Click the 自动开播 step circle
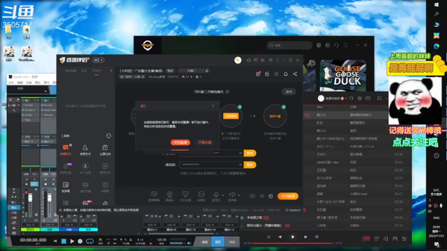 (x=275, y=116)
